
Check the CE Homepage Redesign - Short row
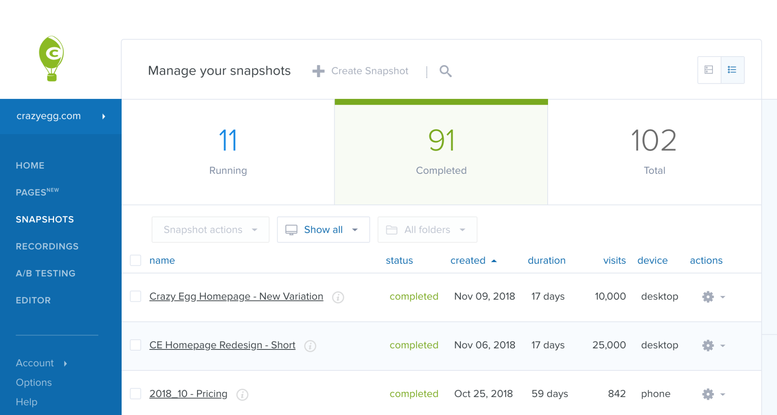tap(135, 345)
